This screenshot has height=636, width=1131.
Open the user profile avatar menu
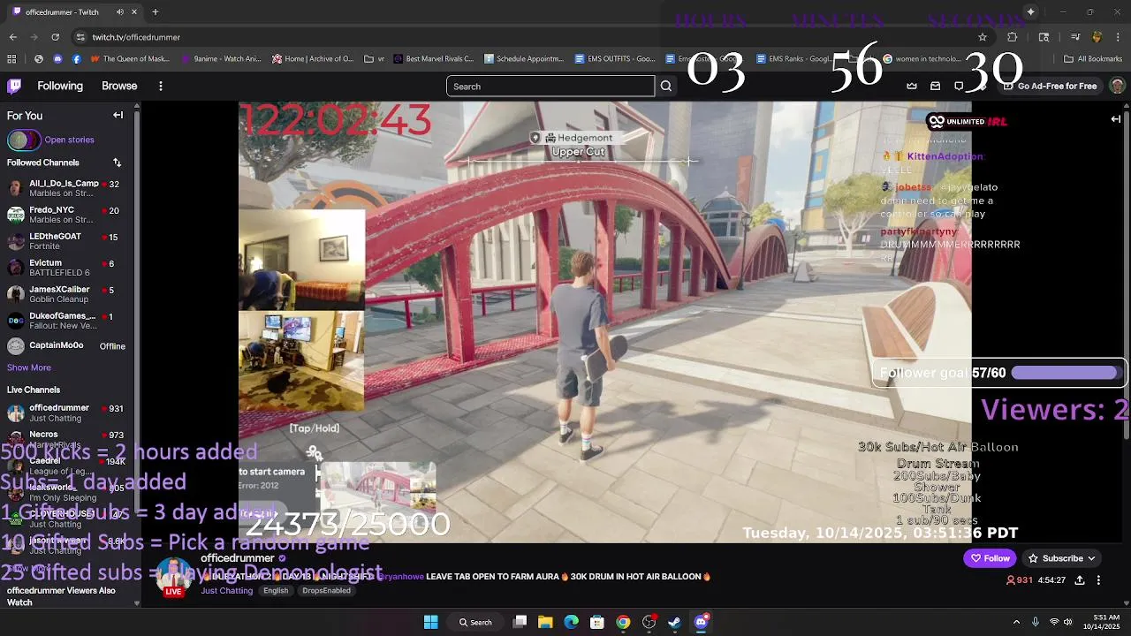click(1117, 86)
